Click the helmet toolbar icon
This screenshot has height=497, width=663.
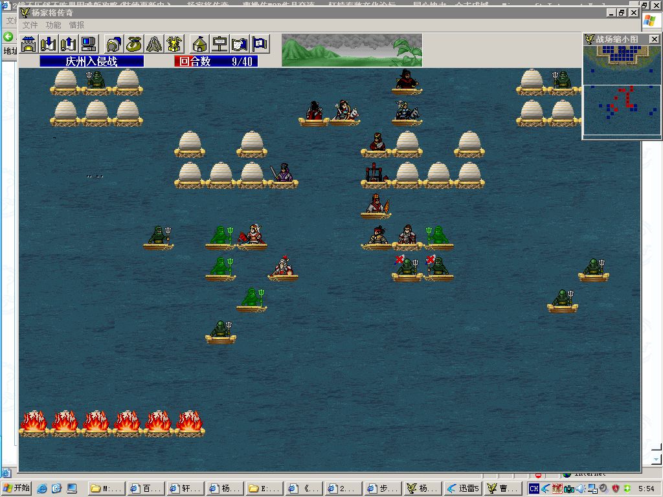[114, 44]
